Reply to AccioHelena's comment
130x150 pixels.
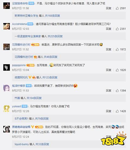click(108, 29)
